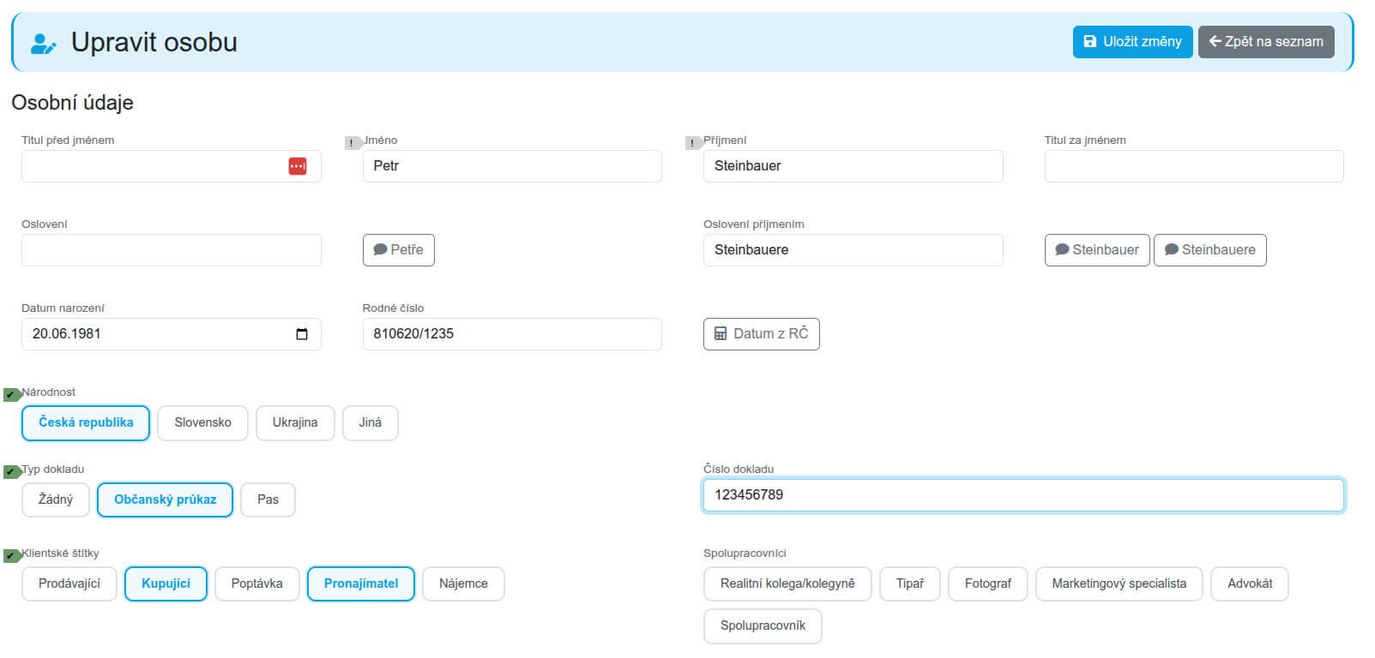Click the green check badge beside Národnost
This screenshot has width=1375, height=658.
point(11,395)
